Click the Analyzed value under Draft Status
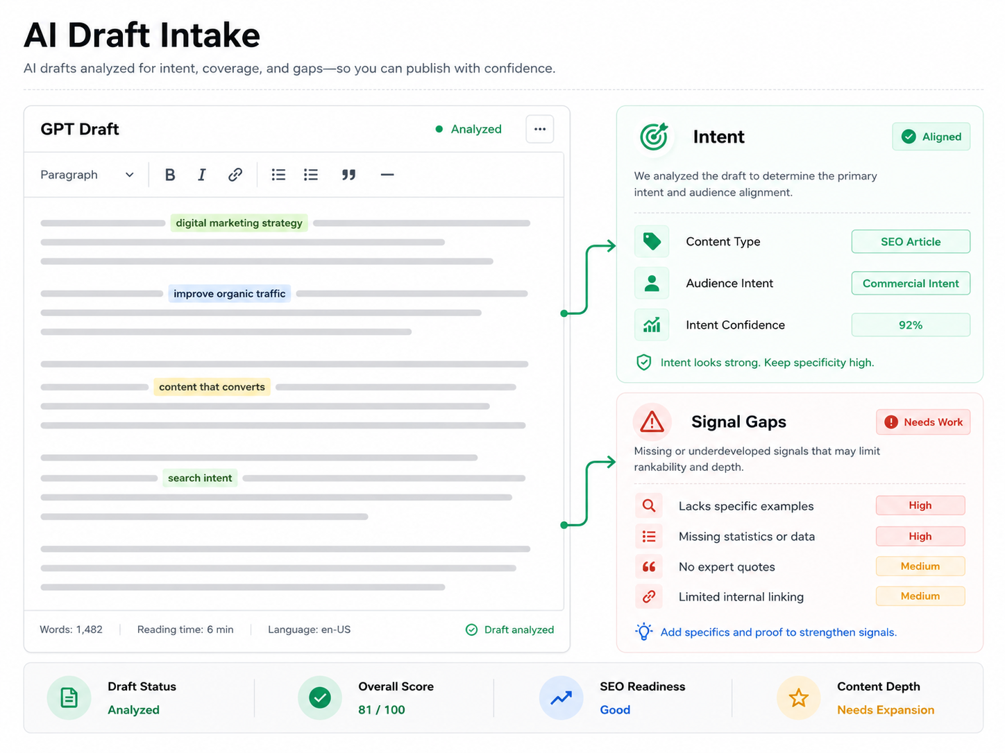Image resolution: width=1005 pixels, height=753 pixels. tap(134, 709)
